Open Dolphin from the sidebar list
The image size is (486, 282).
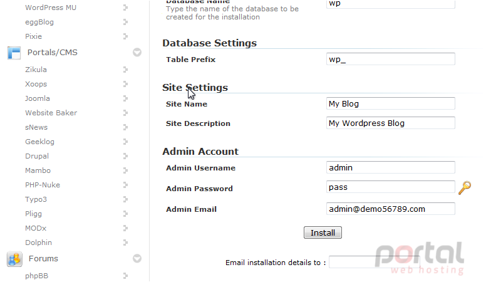[38, 243]
